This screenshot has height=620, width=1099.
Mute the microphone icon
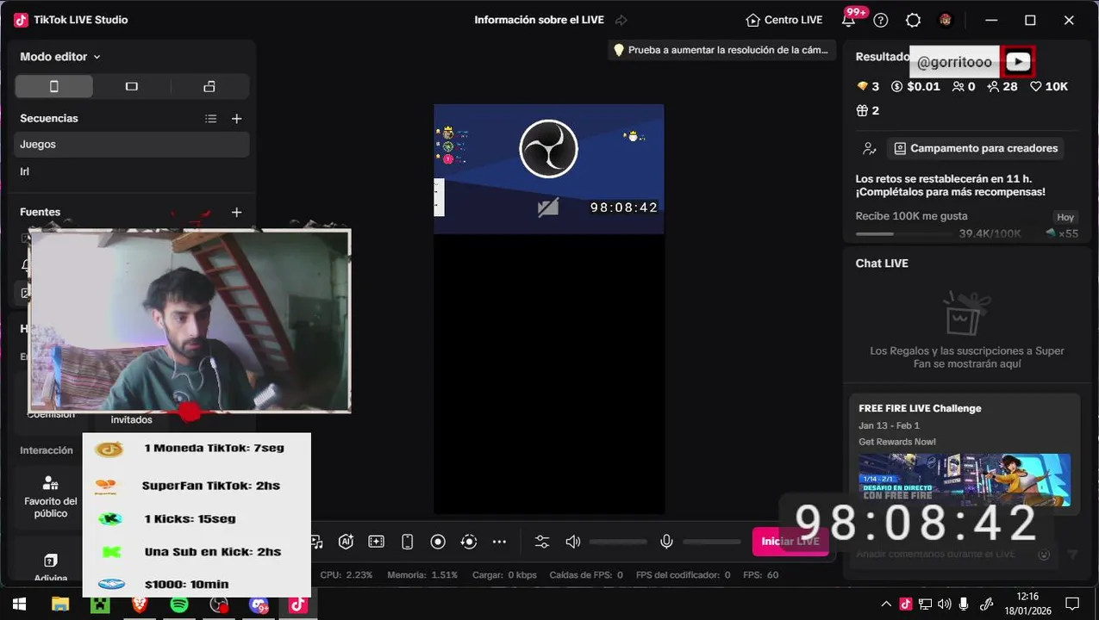(x=666, y=542)
